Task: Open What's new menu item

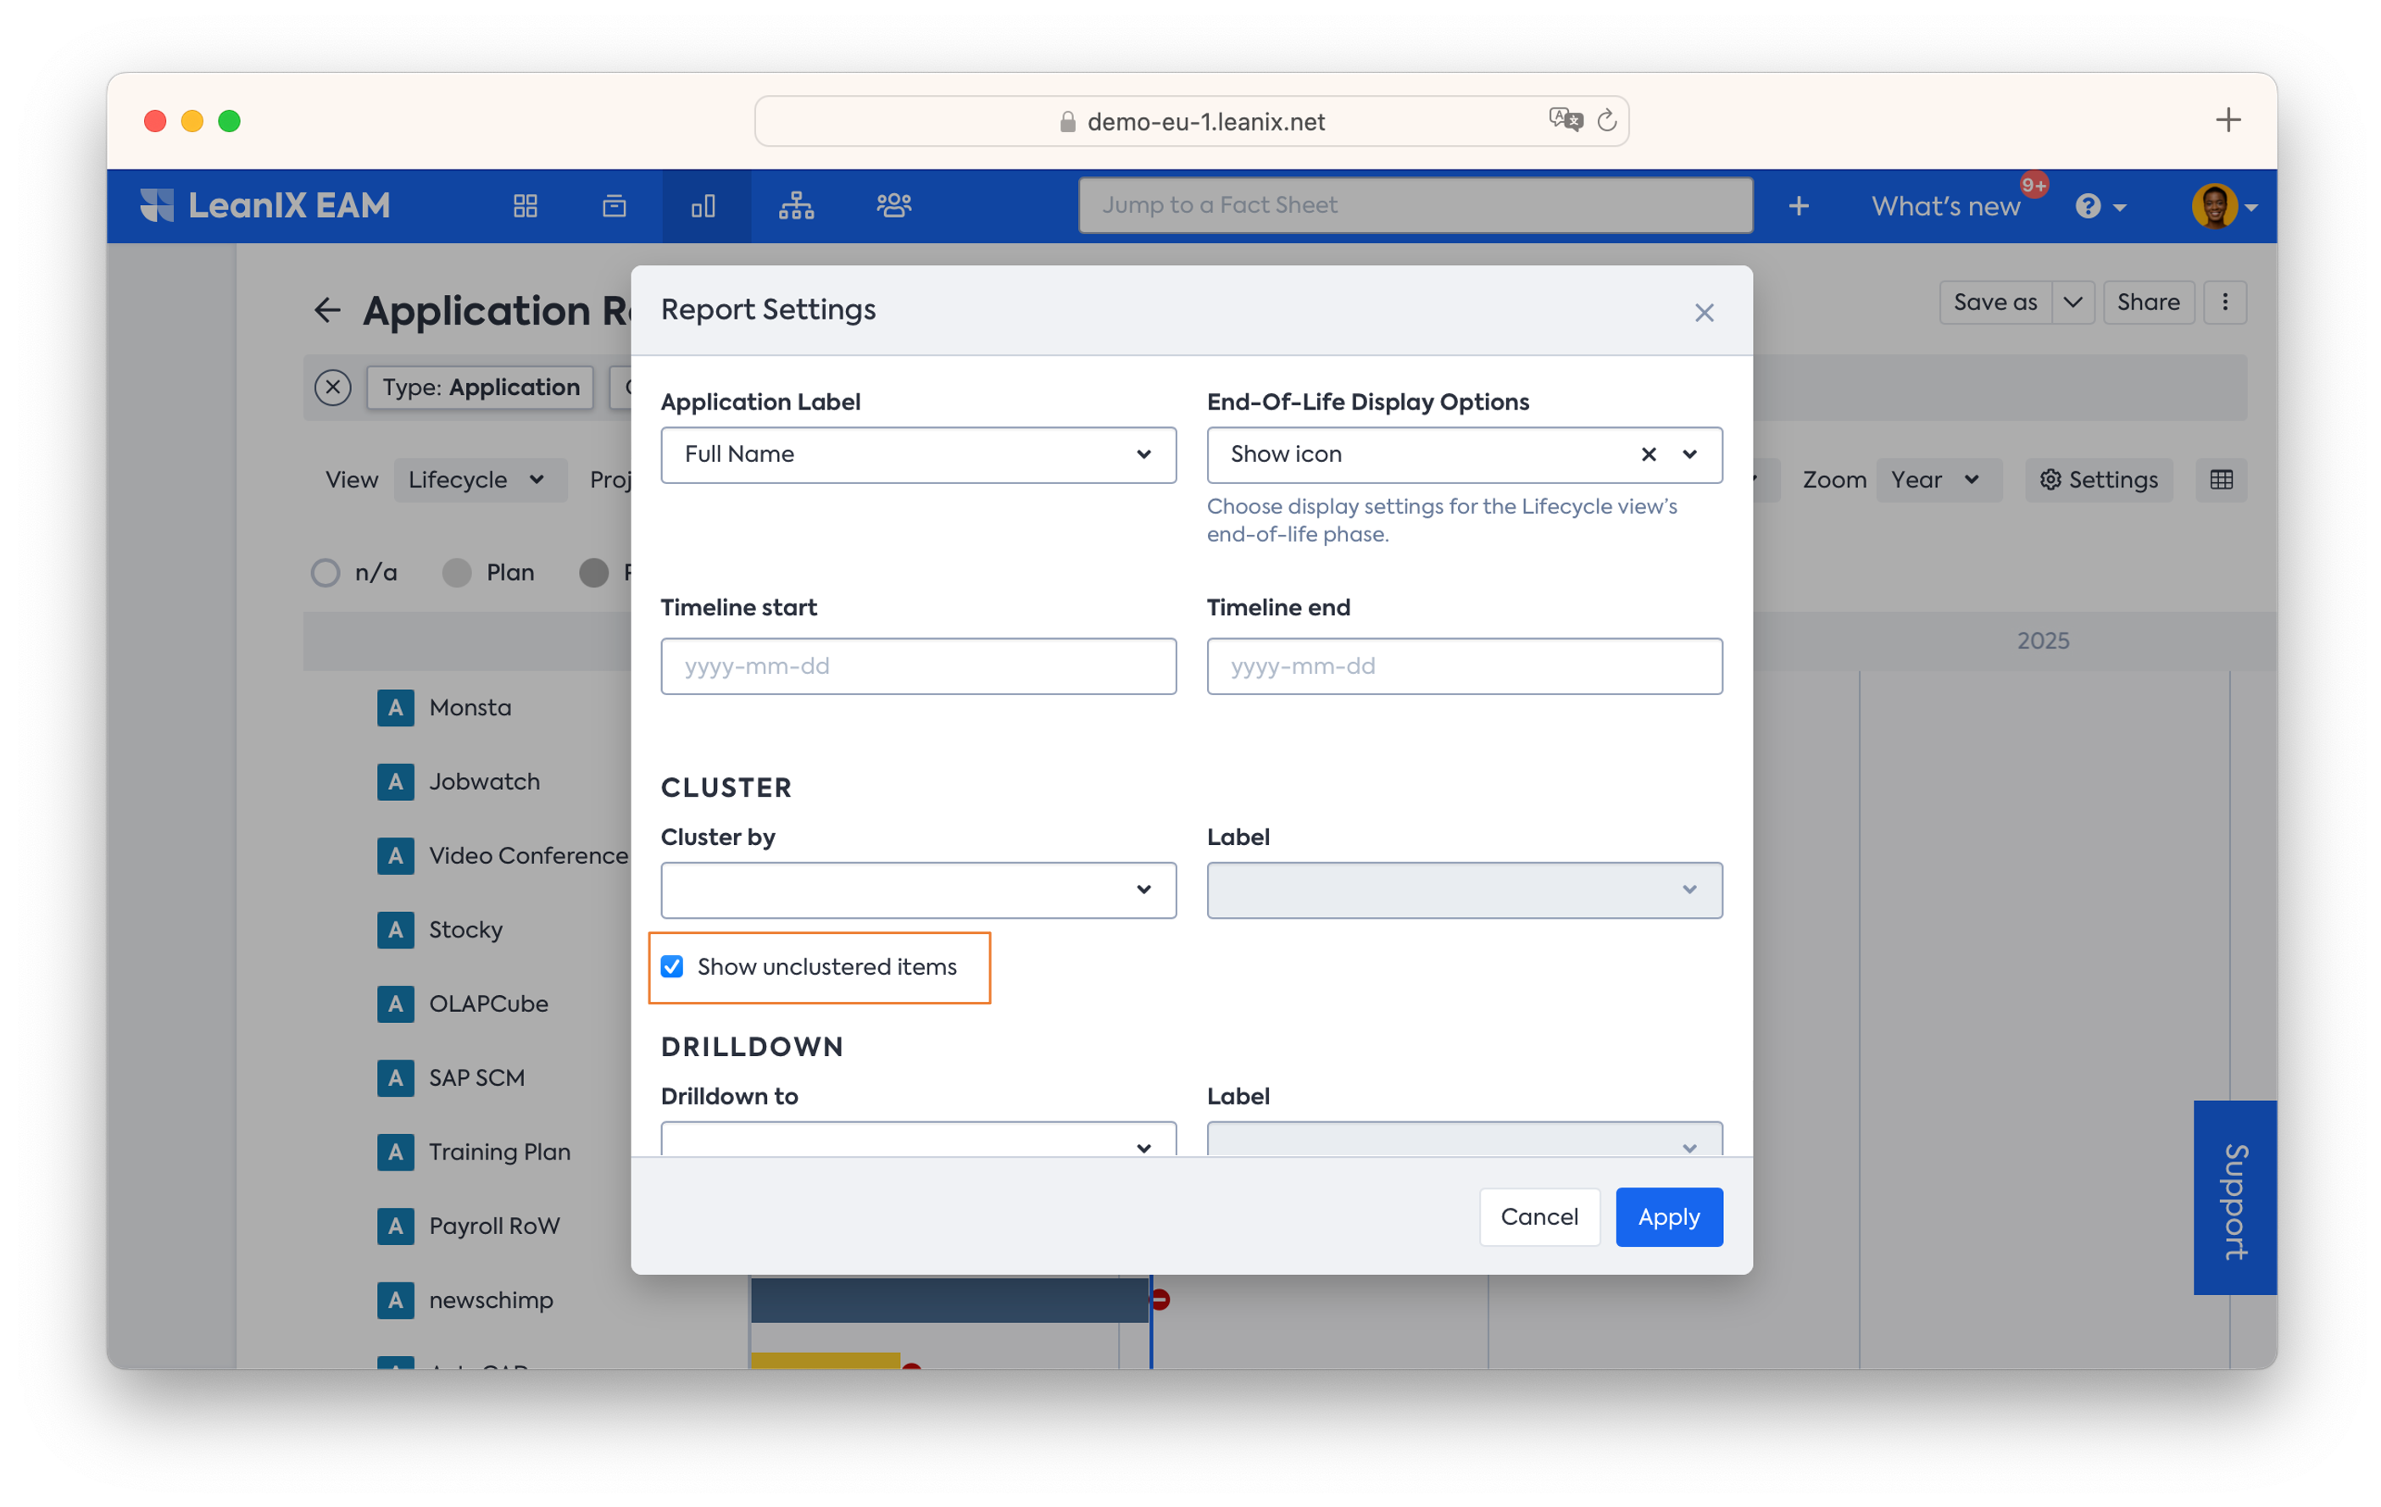Action: (x=1945, y=206)
